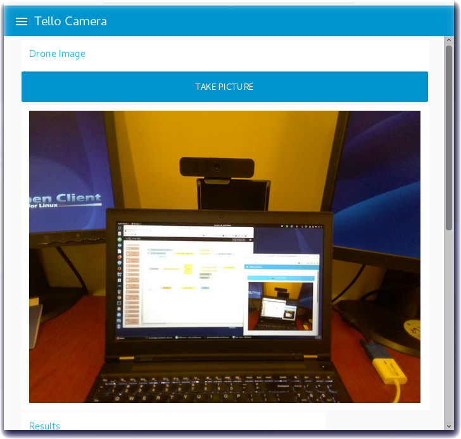The image size is (461, 439).
Task: Click the yellow wall above the webcam in photo
Action: (215, 133)
